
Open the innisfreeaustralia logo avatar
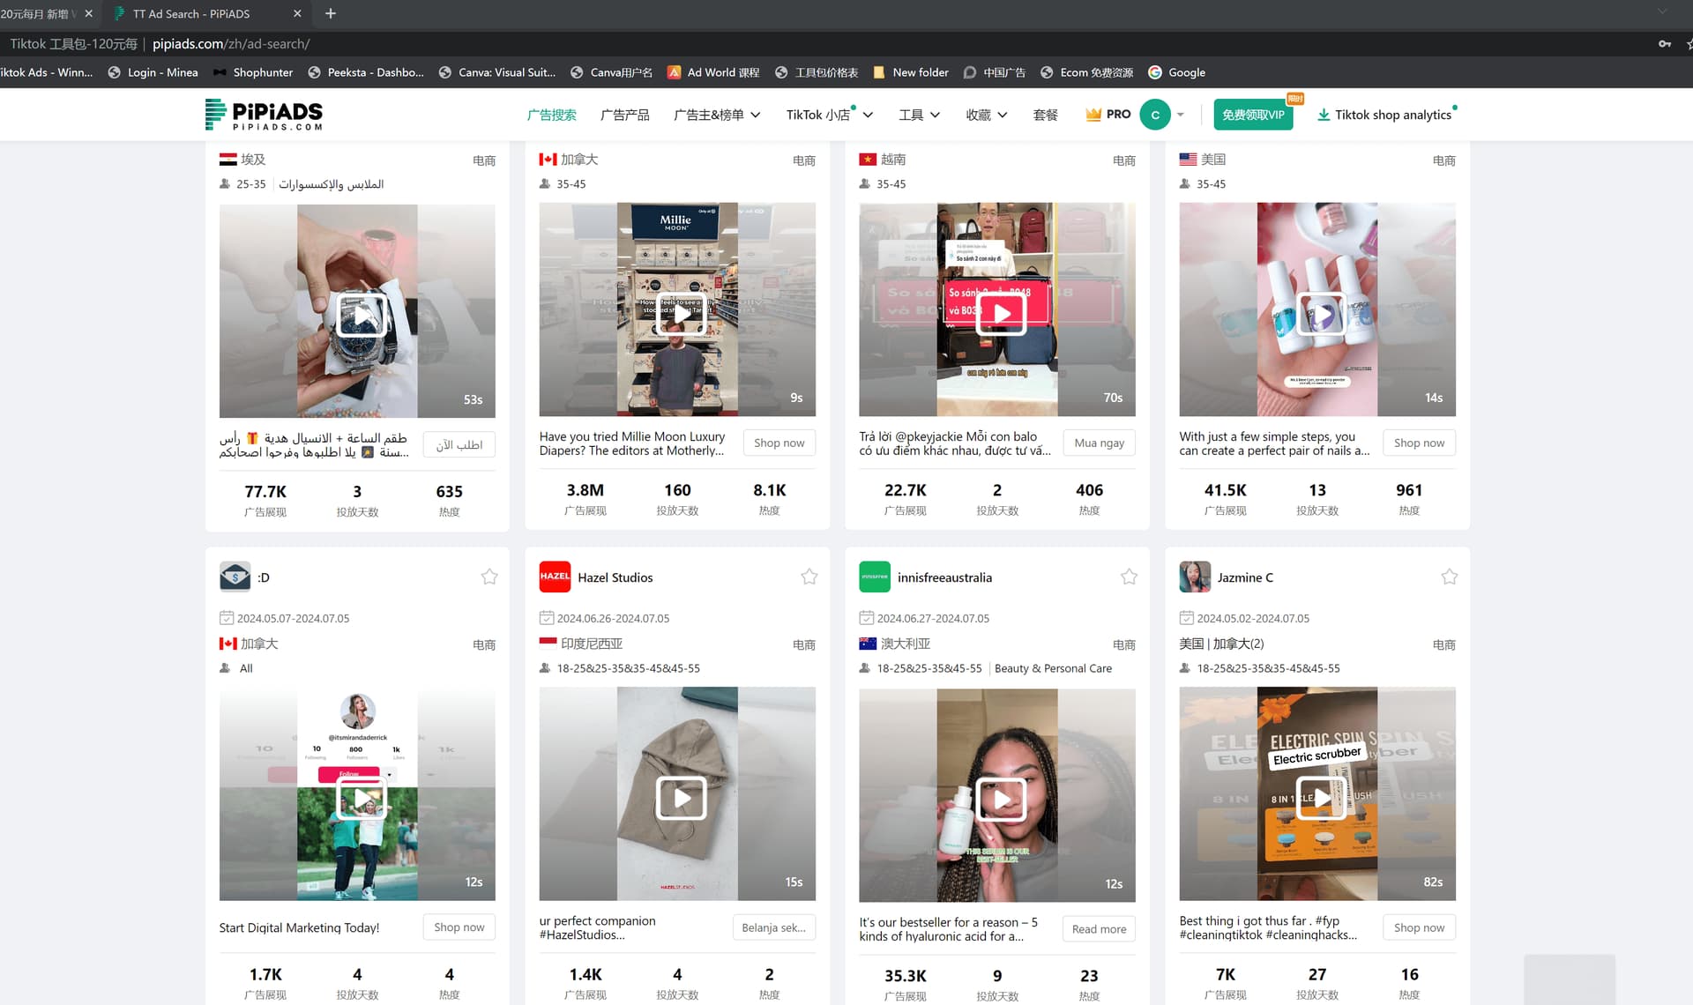pyautogui.click(x=875, y=577)
